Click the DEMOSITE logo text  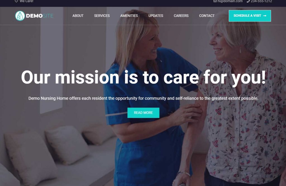(x=40, y=16)
